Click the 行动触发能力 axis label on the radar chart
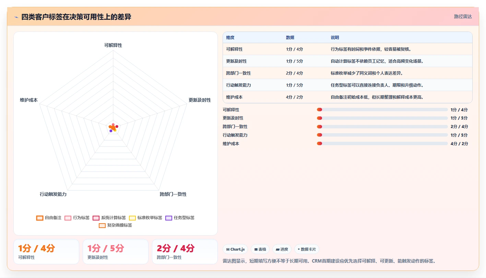This screenshot has height=278, width=486. tap(53, 194)
